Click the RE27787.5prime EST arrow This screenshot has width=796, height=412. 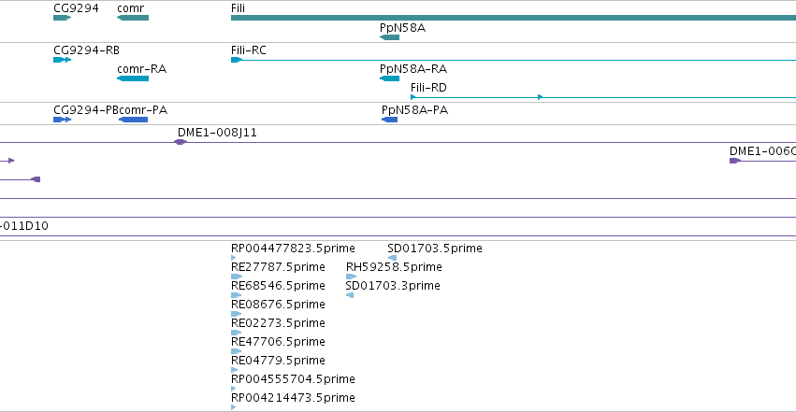click(236, 277)
